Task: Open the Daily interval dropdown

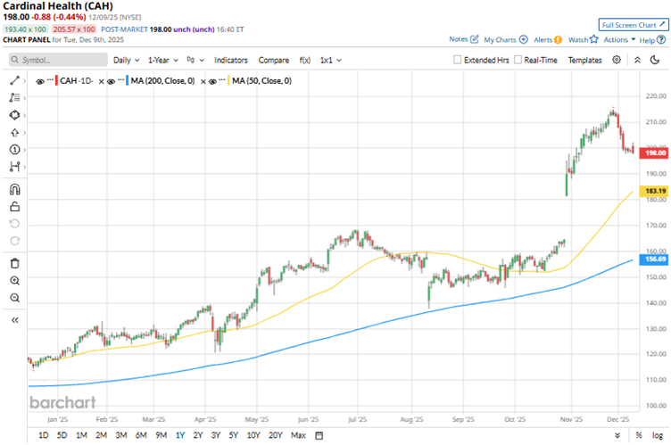Action: pos(126,60)
